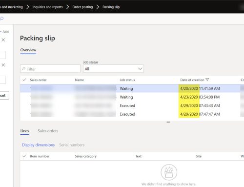This screenshot has width=244, height=187.
Task: Click Waiting status in 4/23/2020 row
Action: [126, 97]
